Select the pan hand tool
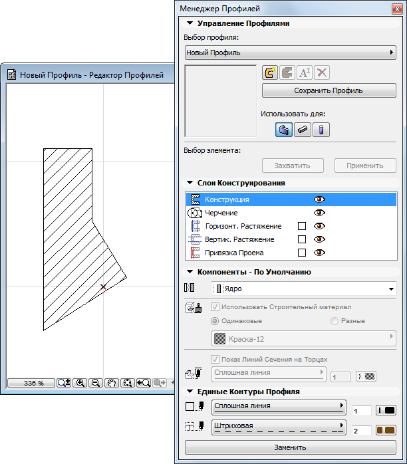The width and height of the screenshot is (407, 464). (x=112, y=383)
